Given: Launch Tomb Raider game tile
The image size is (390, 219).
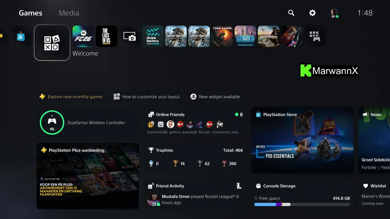Looking at the screenshot, I should (x=222, y=36).
